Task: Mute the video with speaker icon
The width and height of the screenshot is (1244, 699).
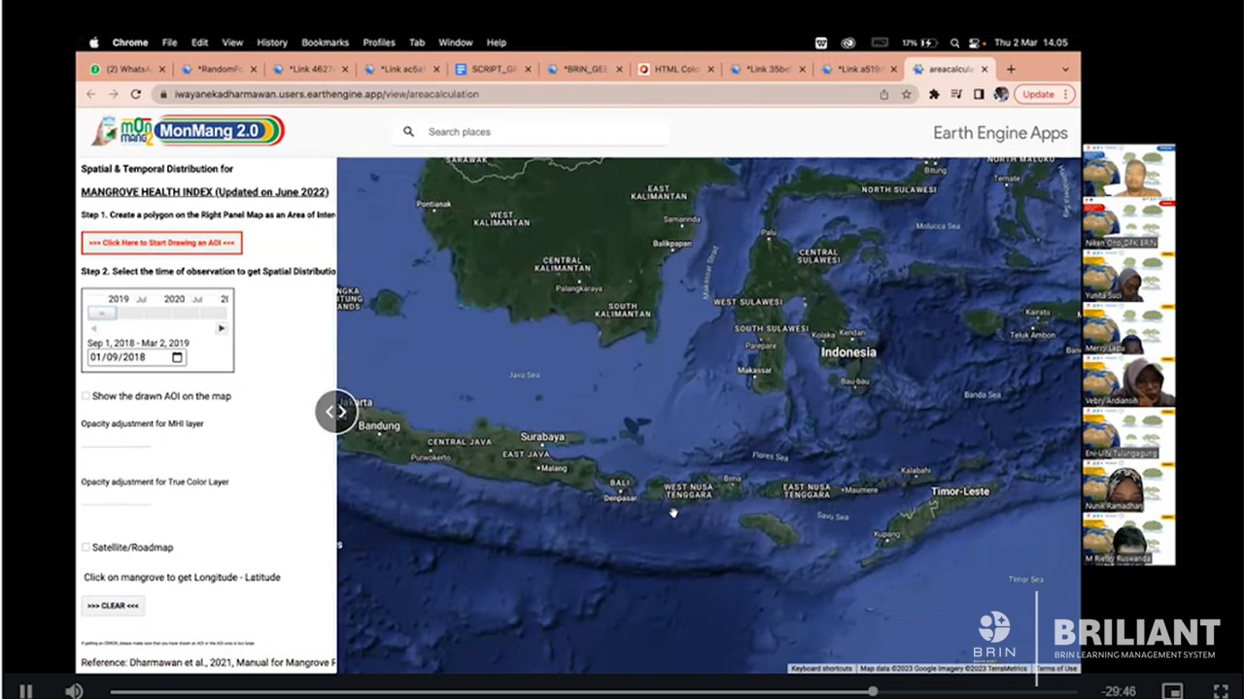Action: coord(74,691)
